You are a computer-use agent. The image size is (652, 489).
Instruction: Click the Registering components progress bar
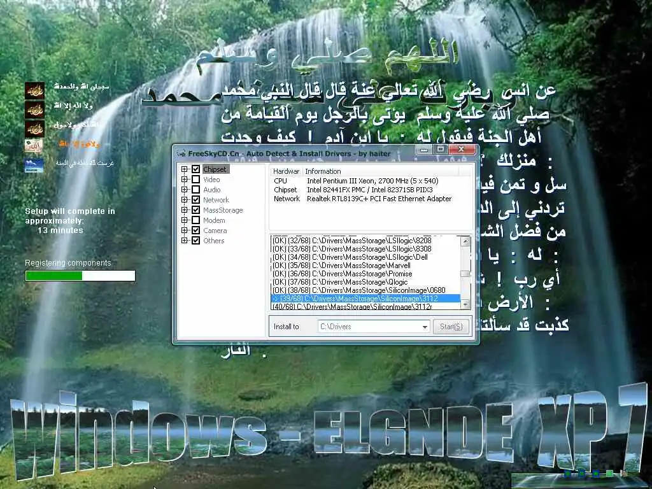(80, 276)
